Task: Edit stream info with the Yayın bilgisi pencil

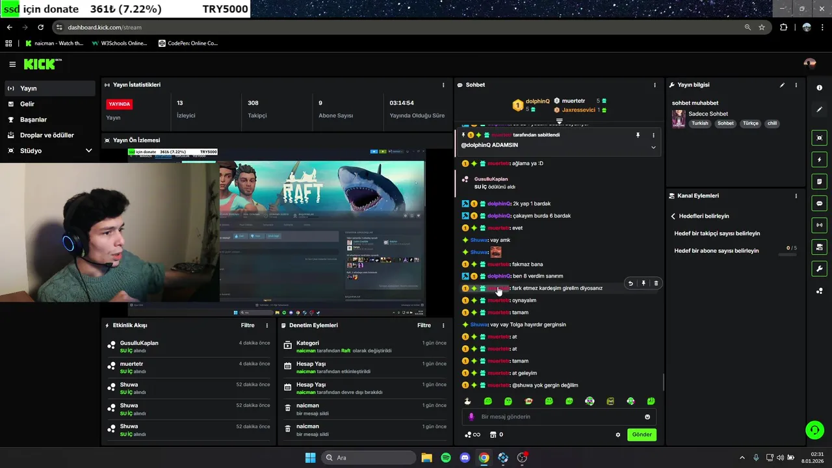Action: [x=782, y=85]
